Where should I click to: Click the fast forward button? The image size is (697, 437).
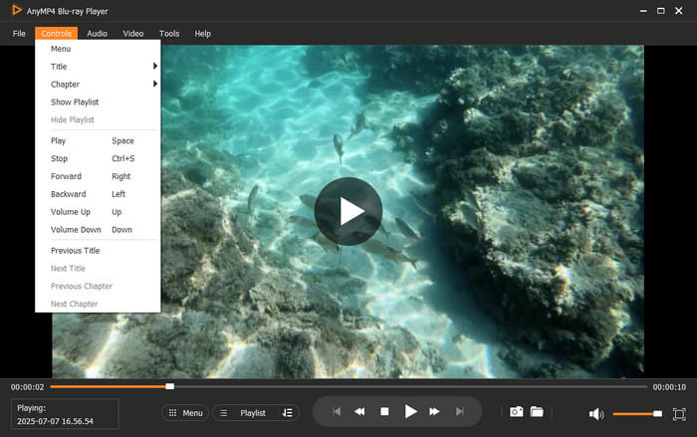434,412
